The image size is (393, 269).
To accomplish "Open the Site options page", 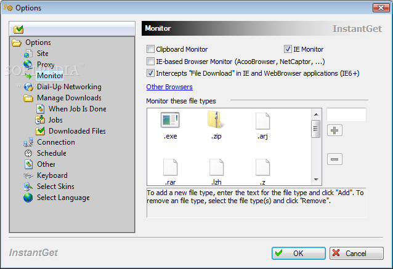I will (43, 54).
